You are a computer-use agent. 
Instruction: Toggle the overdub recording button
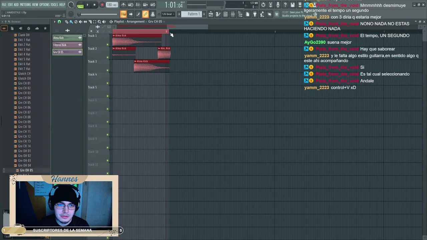pyautogui.click(x=145, y=5)
